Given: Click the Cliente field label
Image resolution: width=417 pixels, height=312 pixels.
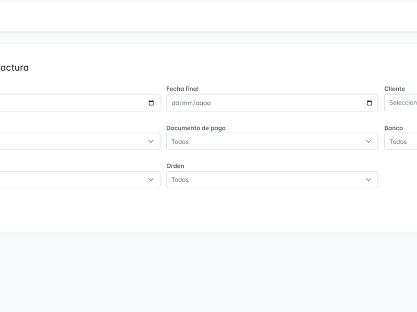Looking at the screenshot, I should [x=394, y=89].
